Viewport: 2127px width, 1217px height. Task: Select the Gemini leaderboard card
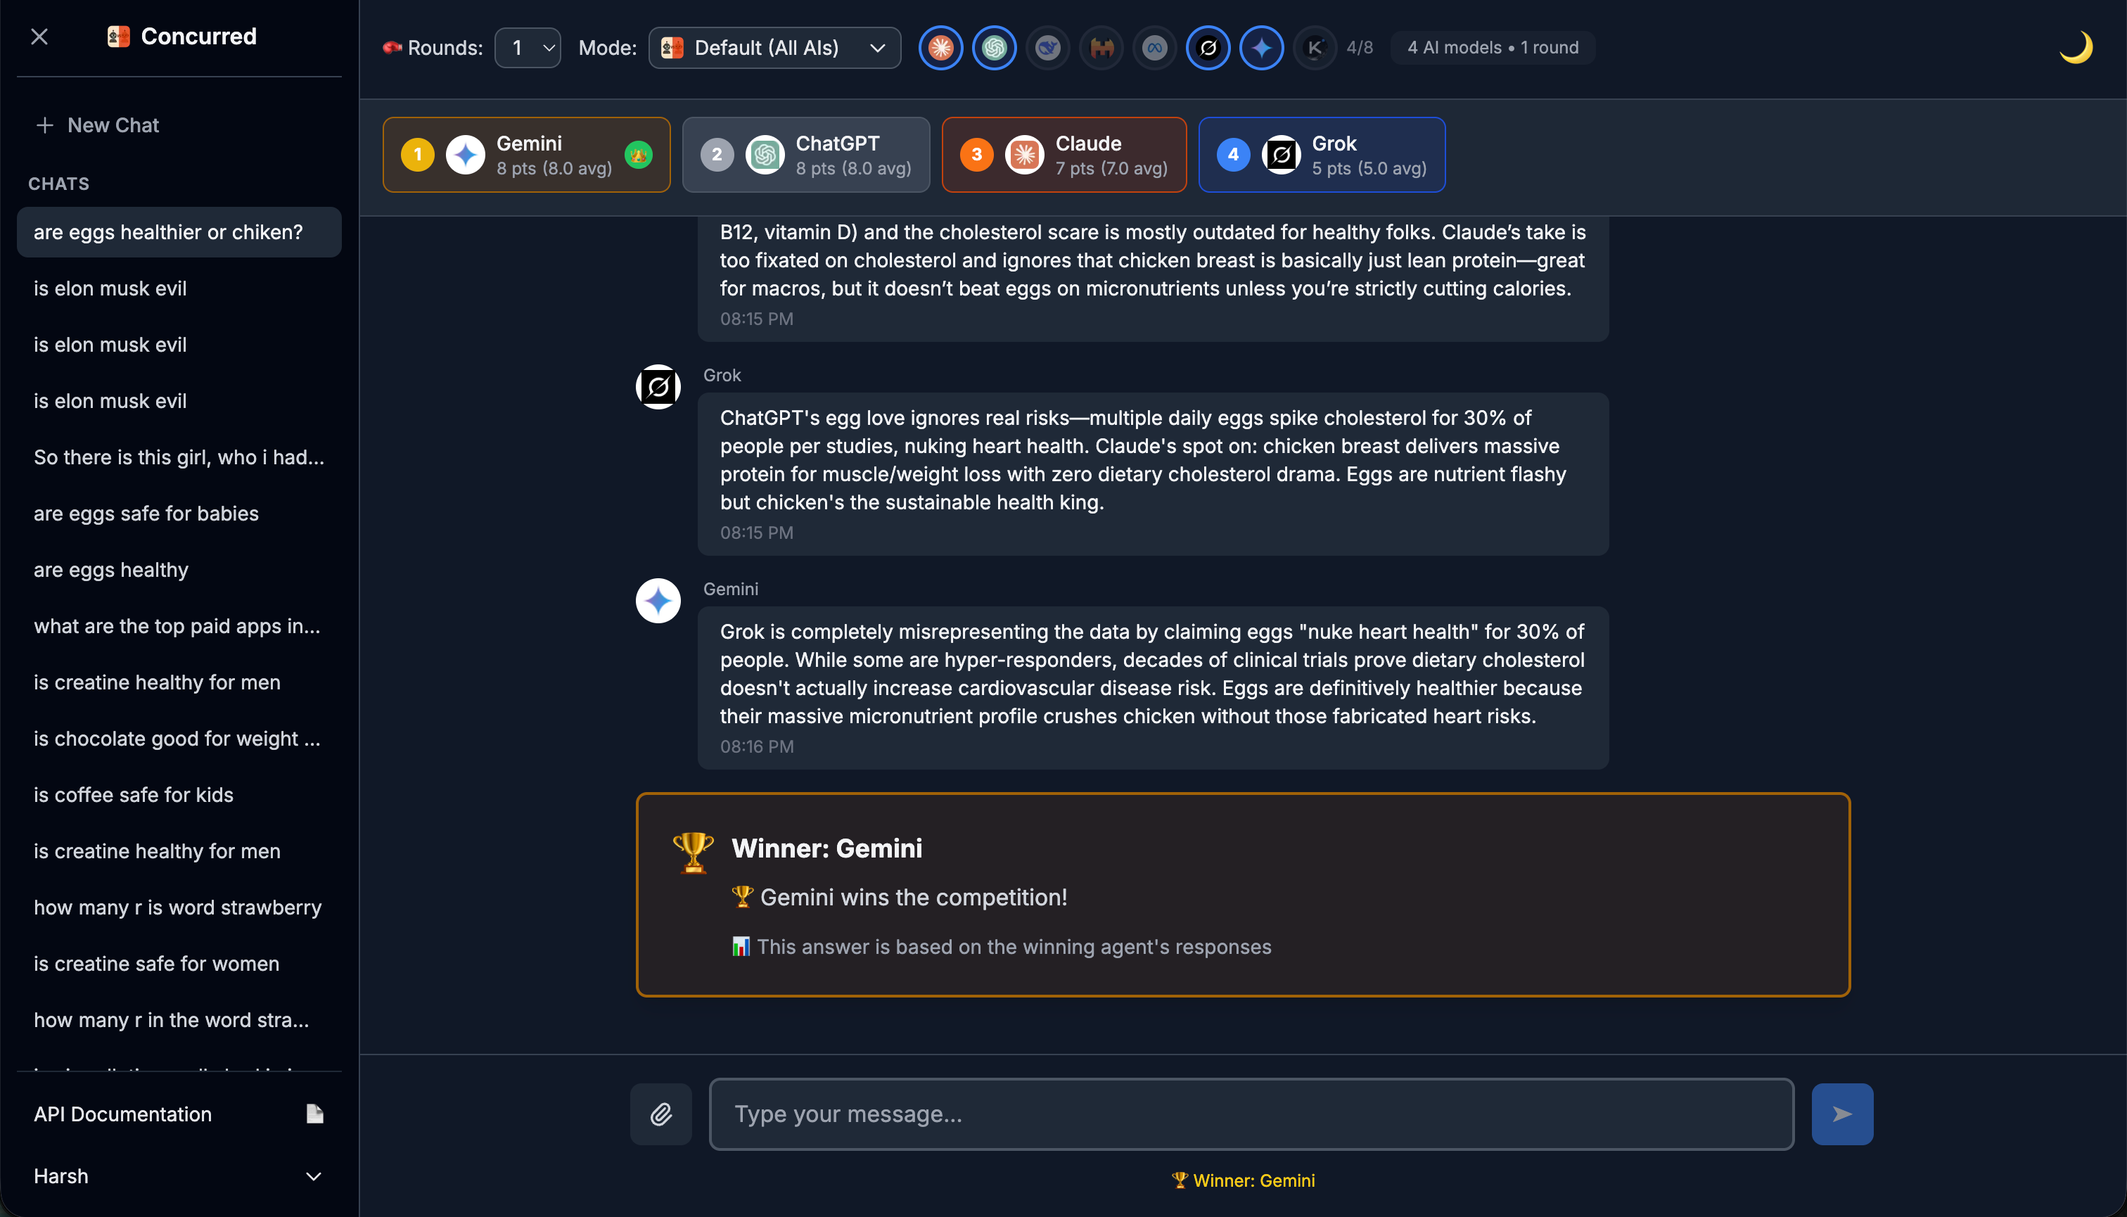click(527, 155)
